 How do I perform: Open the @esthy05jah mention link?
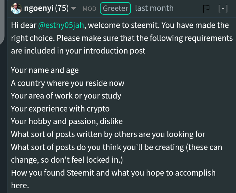(61, 25)
